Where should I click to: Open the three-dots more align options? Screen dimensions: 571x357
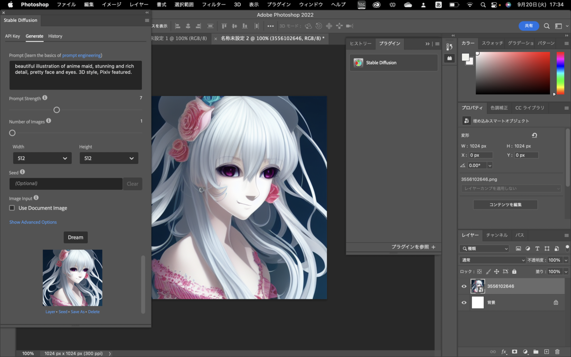pyautogui.click(x=271, y=26)
